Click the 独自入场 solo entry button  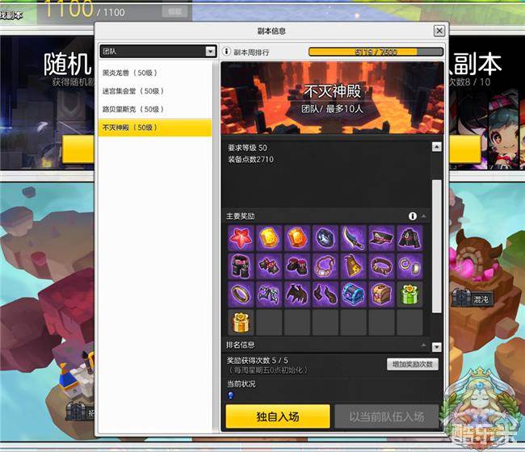click(x=278, y=416)
